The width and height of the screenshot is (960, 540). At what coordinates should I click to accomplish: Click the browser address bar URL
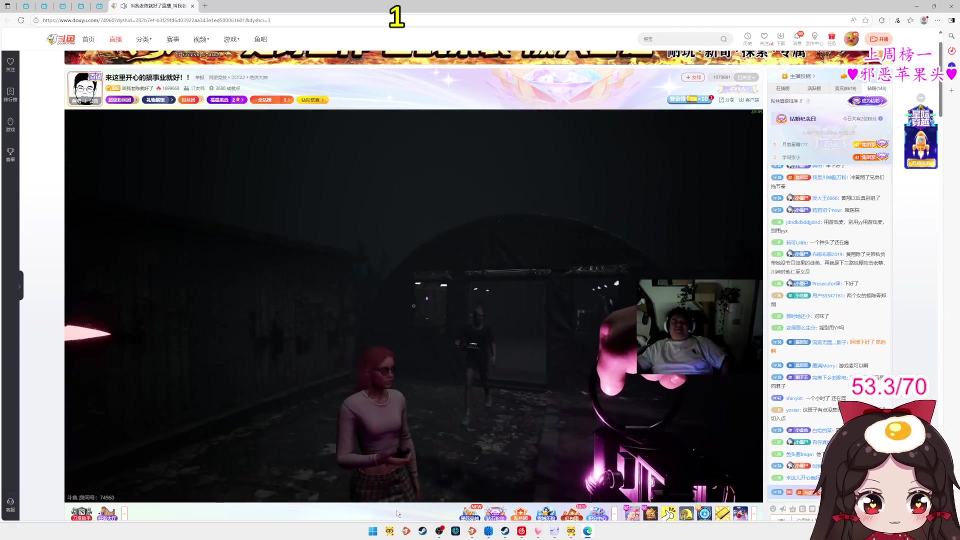156,20
